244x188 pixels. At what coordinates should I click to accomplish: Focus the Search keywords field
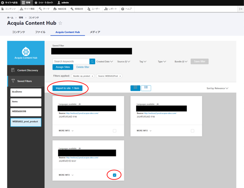pos(71,62)
